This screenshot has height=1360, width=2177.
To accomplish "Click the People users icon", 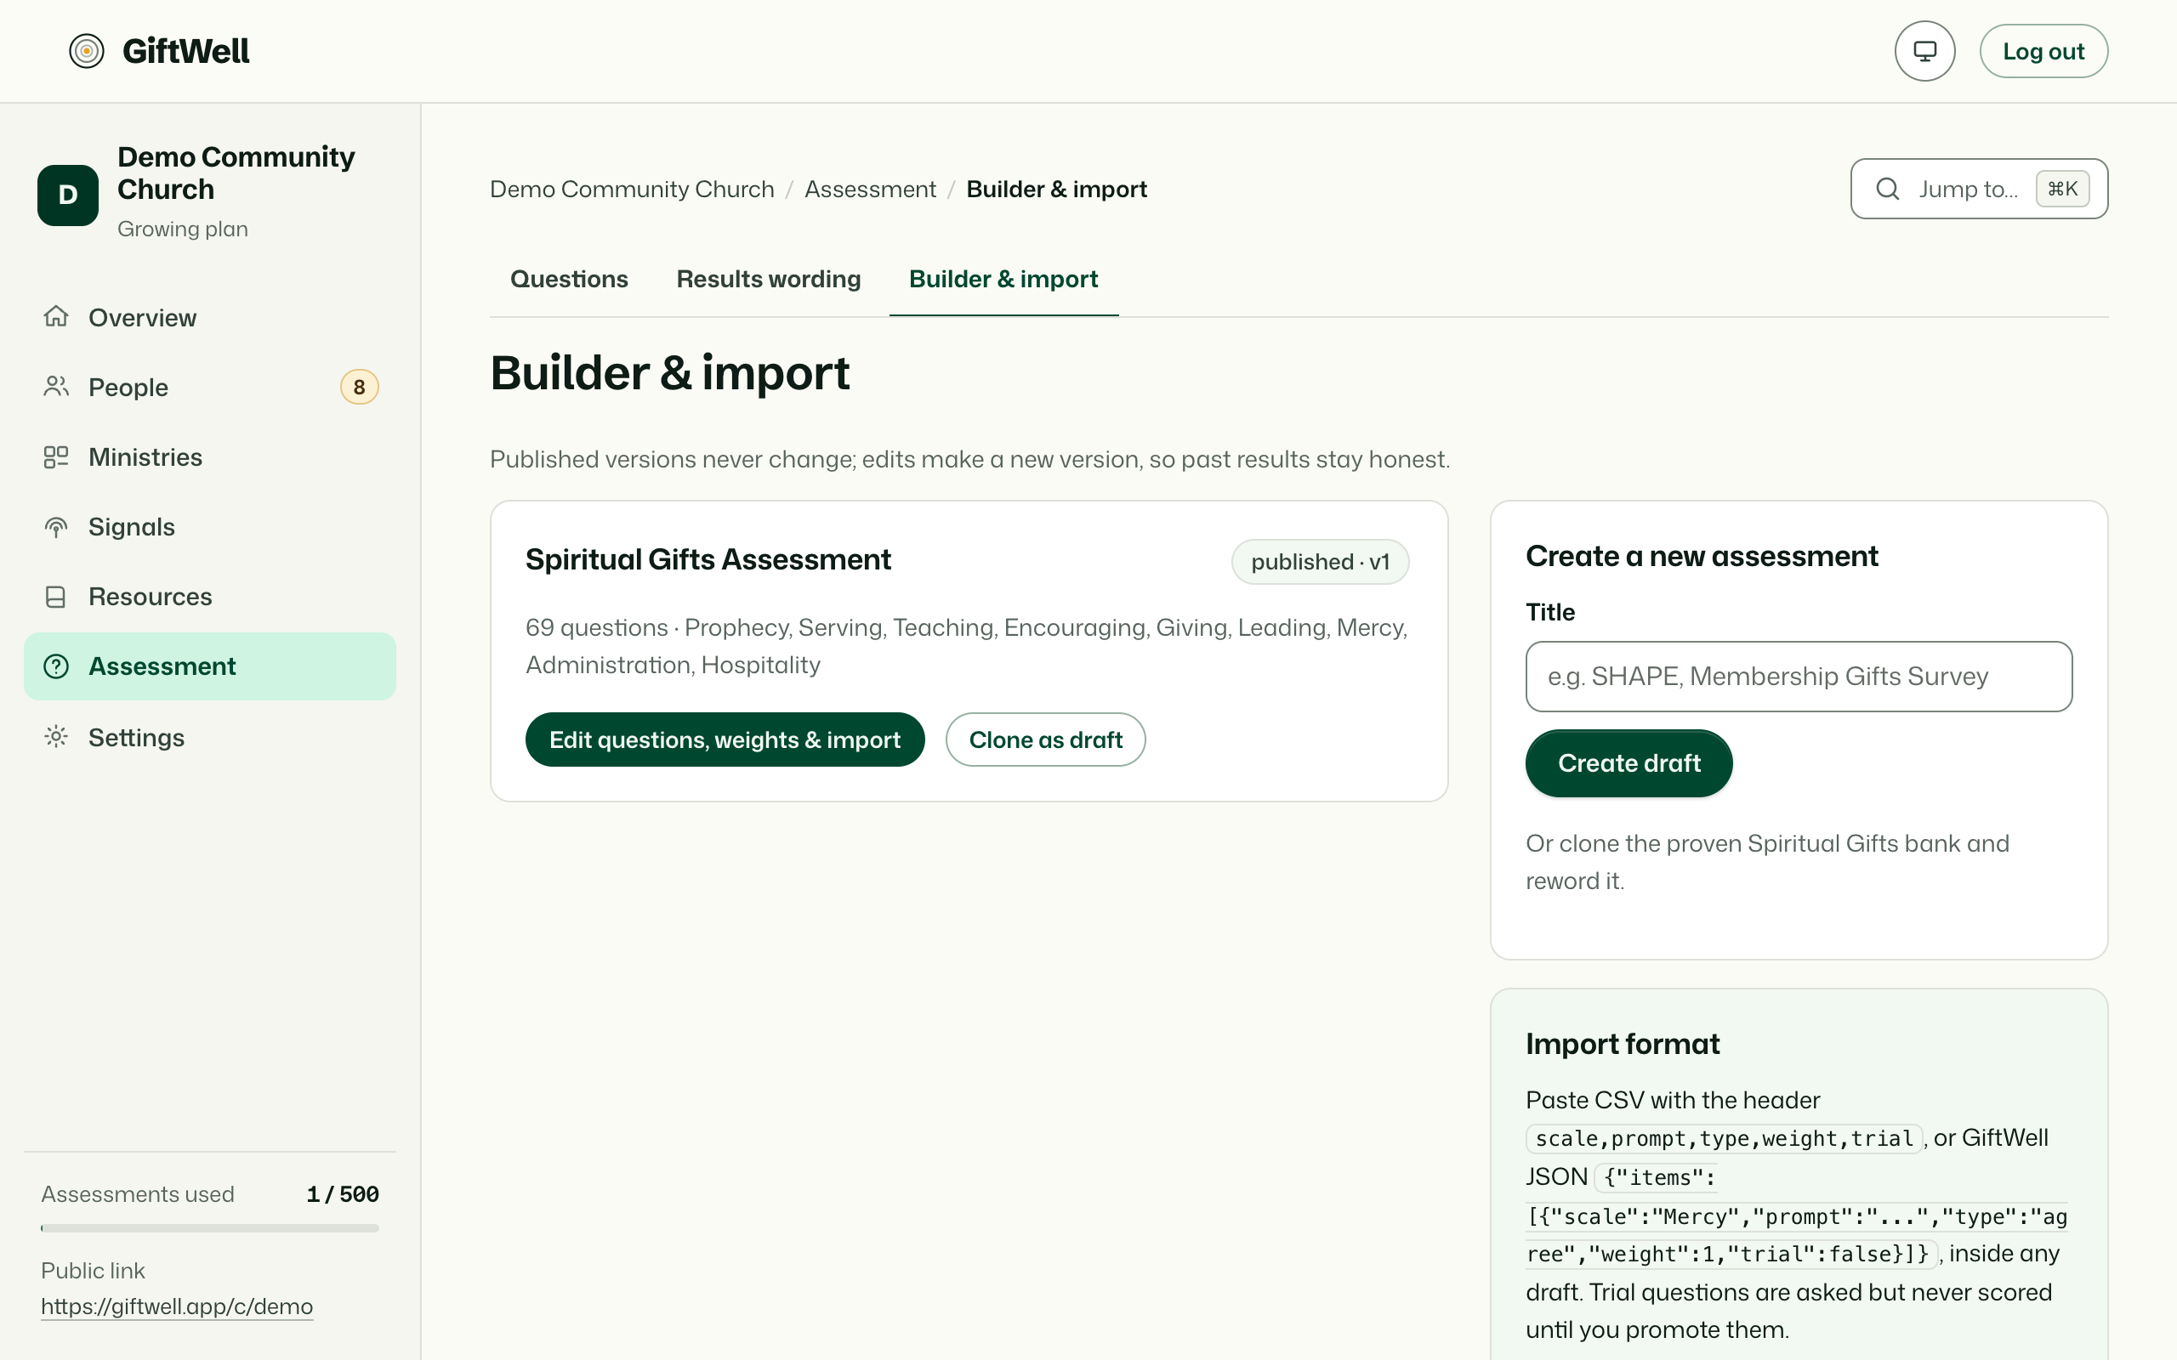I will tap(56, 387).
